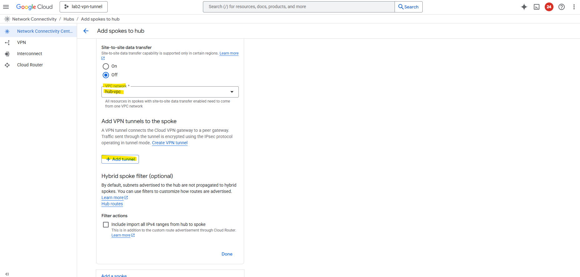Select the Off radio button
Viewport: 580px width, 277px height.
click(106, 75)
